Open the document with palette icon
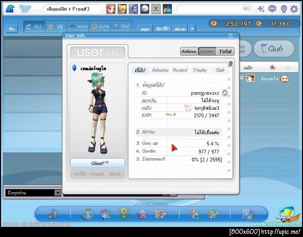This screenshot has width=303, height=237. pos(248,214)
